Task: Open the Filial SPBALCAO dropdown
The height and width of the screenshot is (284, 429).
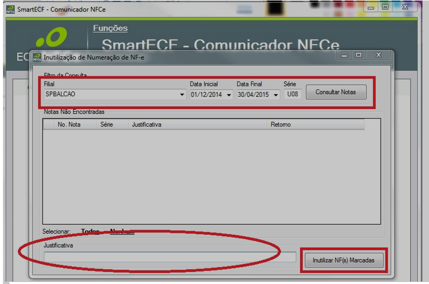Action: click(182, 94)
